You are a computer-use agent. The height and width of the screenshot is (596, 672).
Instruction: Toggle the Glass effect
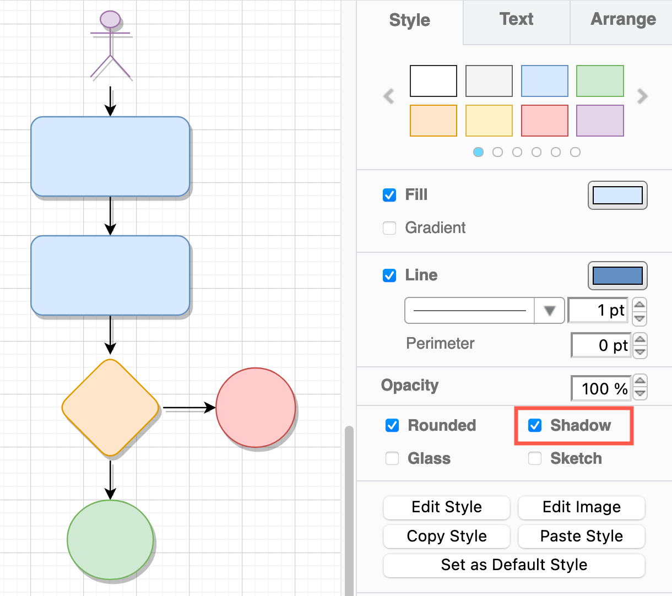coord(392,458)
